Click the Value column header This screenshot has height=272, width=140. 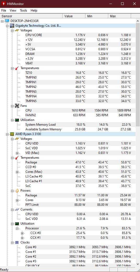click(74, 16)
